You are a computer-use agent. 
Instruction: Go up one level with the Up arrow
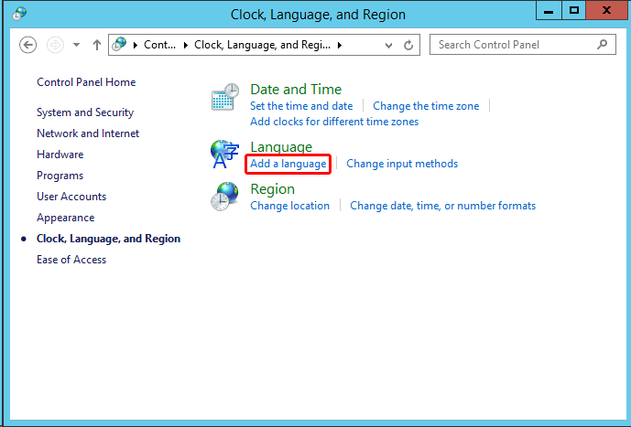coord(96,45)
